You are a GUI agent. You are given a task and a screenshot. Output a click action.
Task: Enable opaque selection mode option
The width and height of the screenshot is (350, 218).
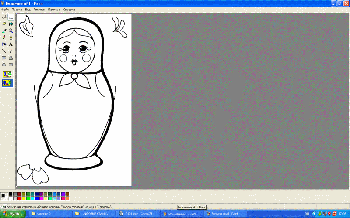click(x=7, y=74)
